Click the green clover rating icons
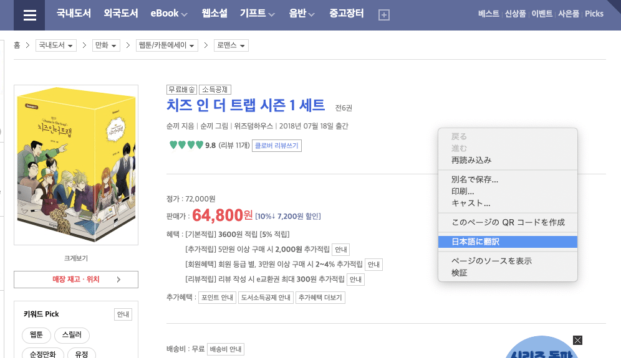The image size is (621, 358). (186, 145)
